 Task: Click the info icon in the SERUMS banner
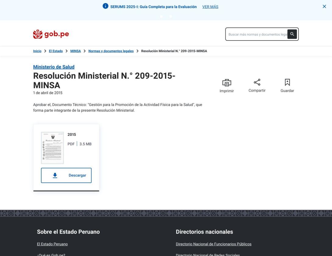[106, 6]
